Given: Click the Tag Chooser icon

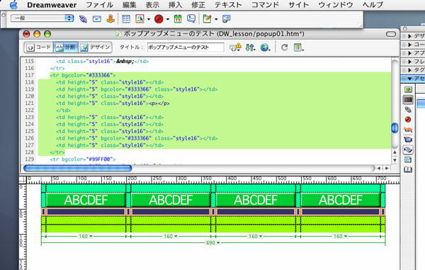Looking at the screenshot, I should (x=226, y=18).
